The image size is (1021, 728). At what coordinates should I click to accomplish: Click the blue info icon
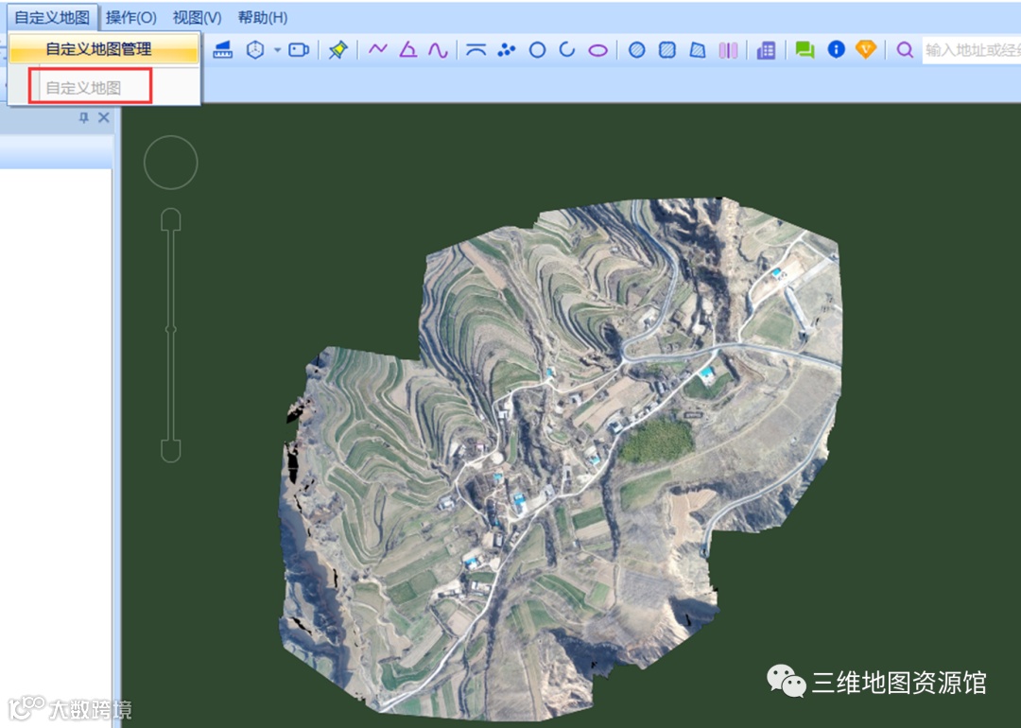coord(836,49)
